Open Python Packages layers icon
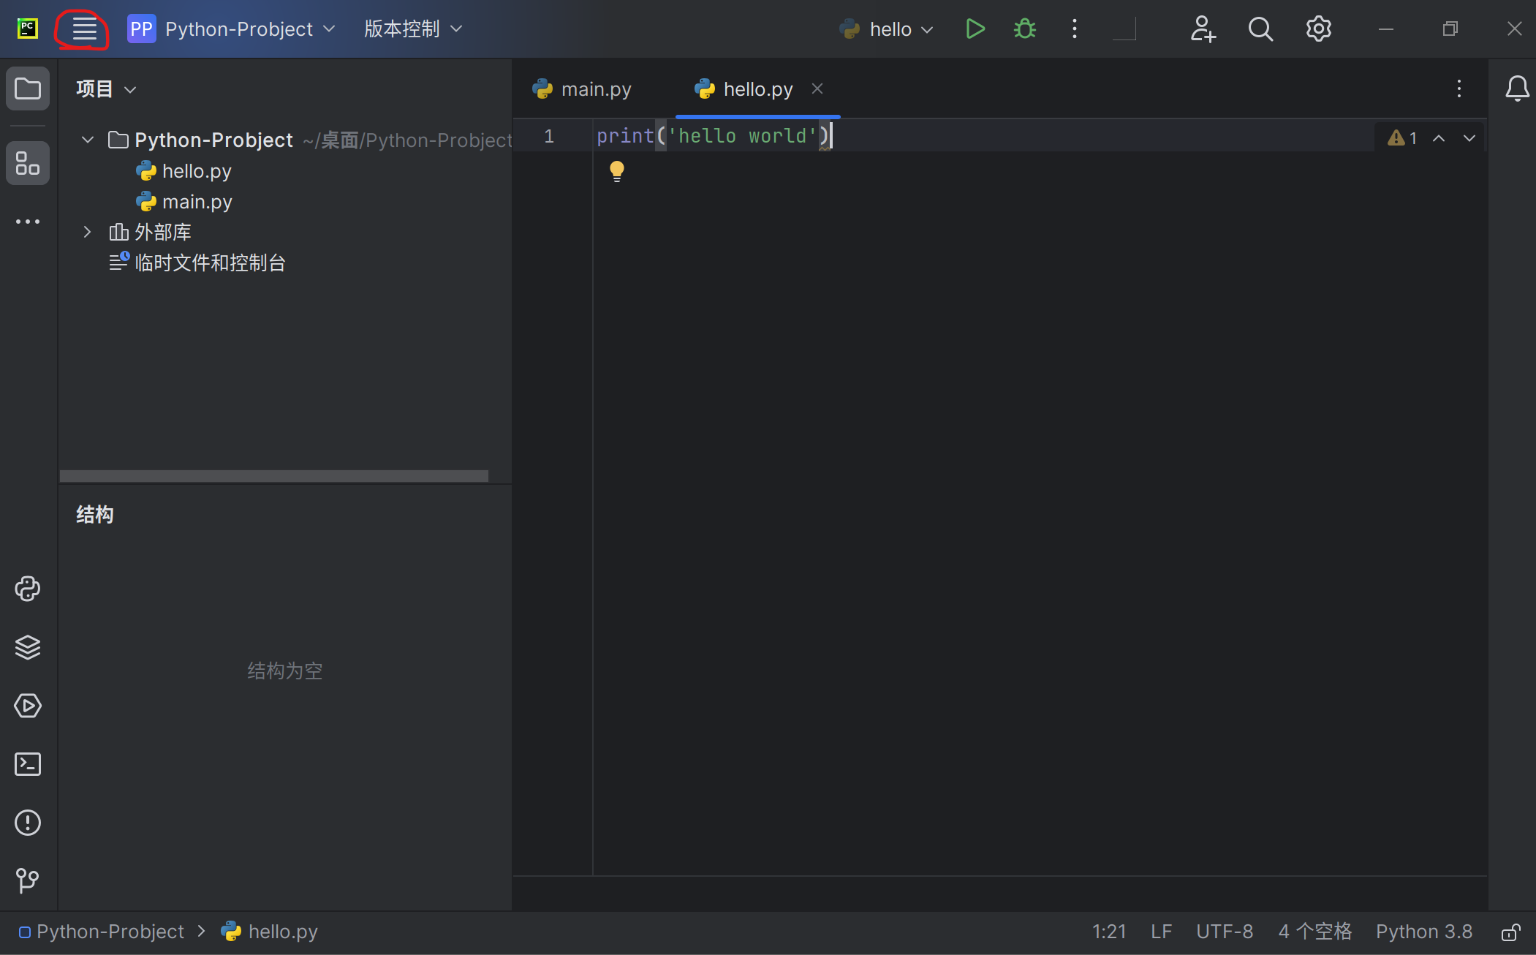 click(28, 647)
